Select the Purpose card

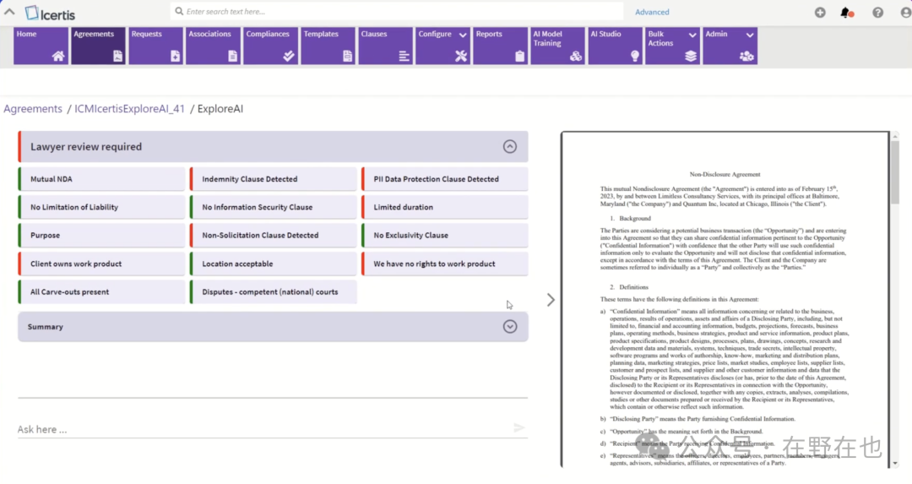pyautogui.click(x=102, y=235)
